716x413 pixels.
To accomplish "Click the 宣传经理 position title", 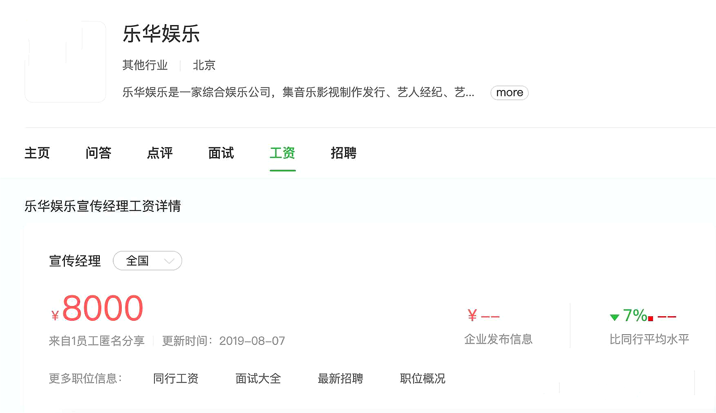I will click(x=75, y=261).
